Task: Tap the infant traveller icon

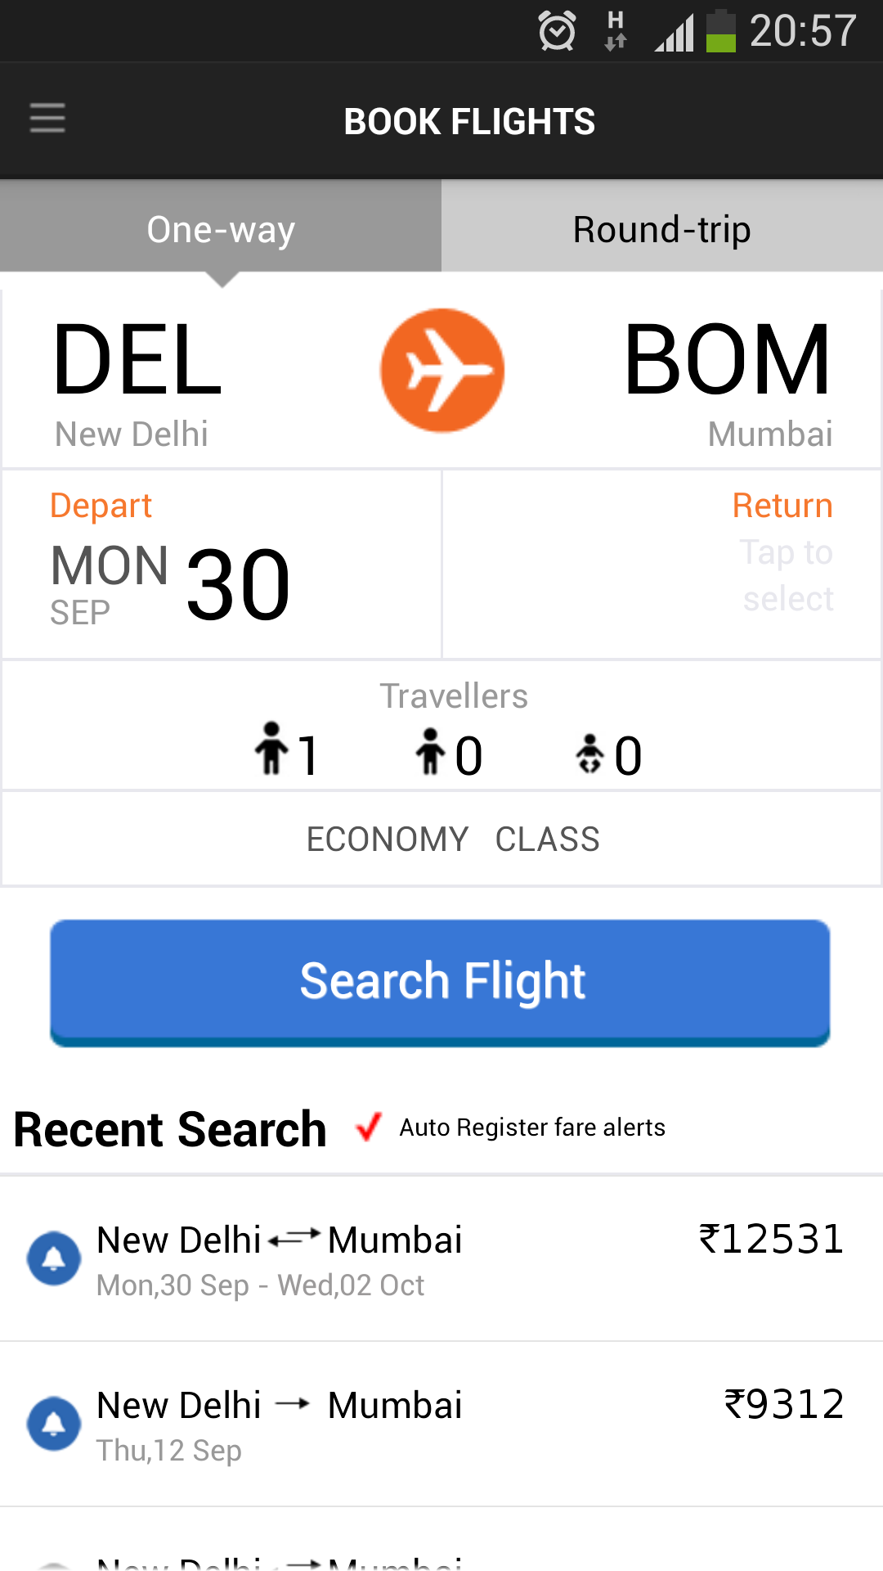Action: pos(589,754)
